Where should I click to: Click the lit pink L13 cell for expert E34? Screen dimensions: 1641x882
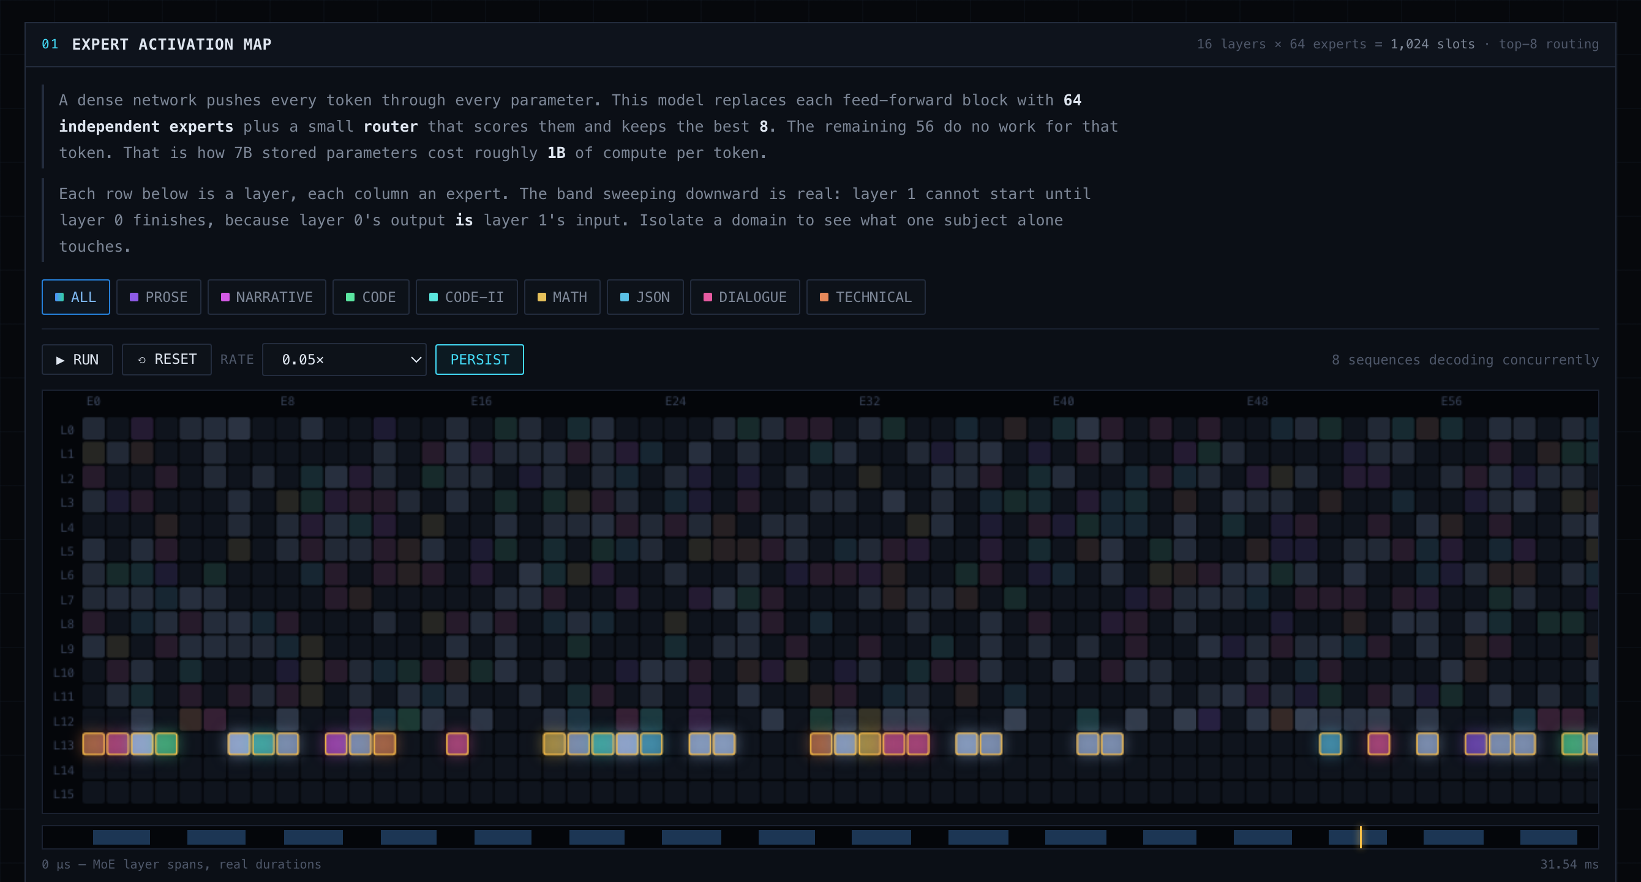click(x=918, y=744)
